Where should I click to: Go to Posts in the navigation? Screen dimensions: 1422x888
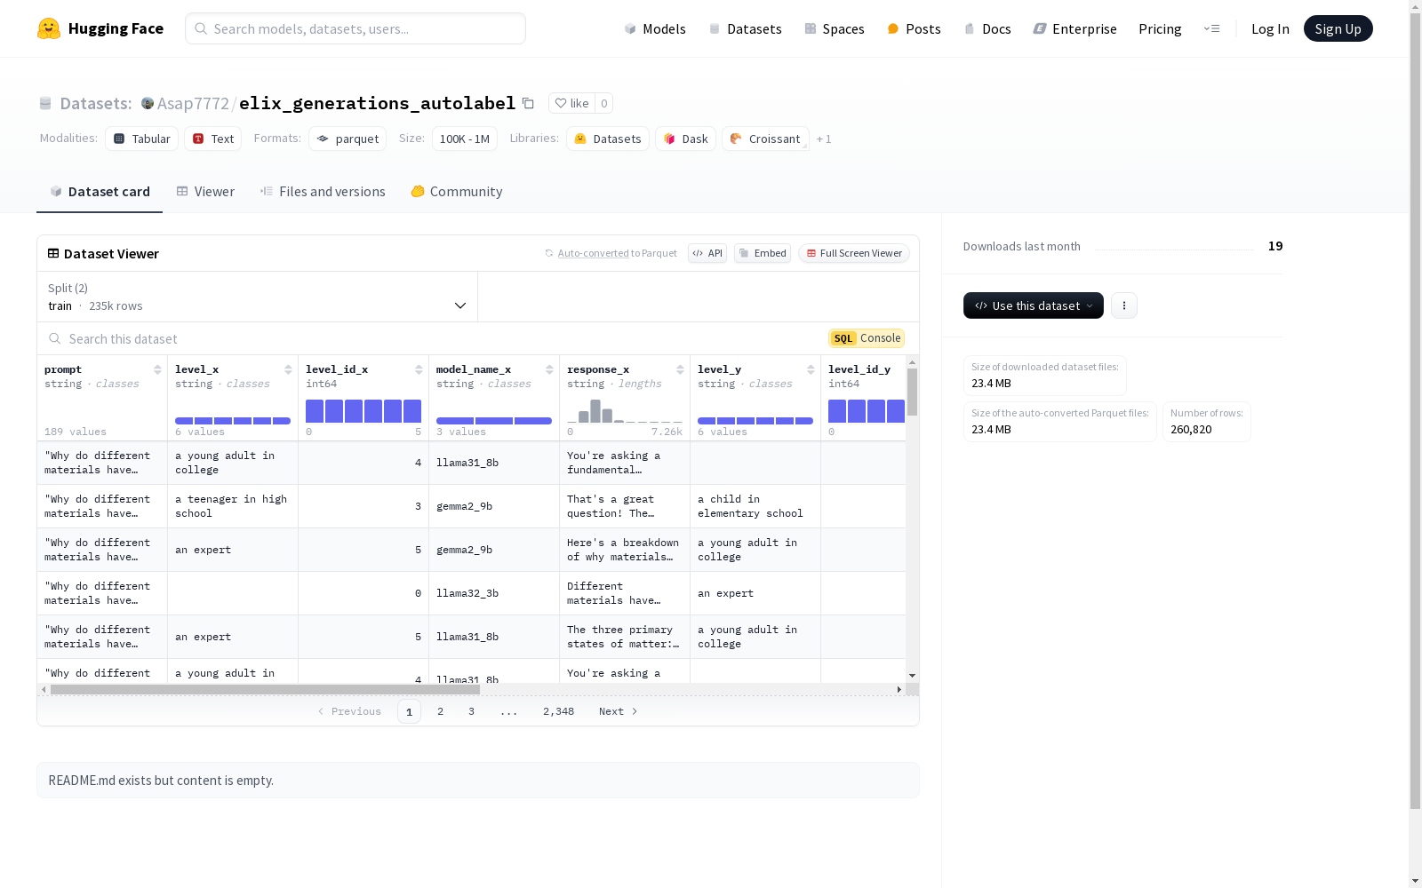(x=915, y=28)
